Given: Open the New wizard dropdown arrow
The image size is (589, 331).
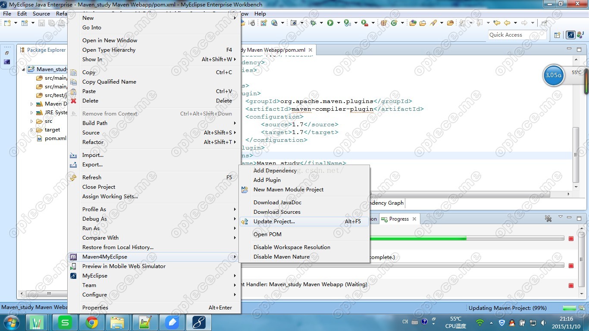Looking at the screenshot, I should coord(16,23).
